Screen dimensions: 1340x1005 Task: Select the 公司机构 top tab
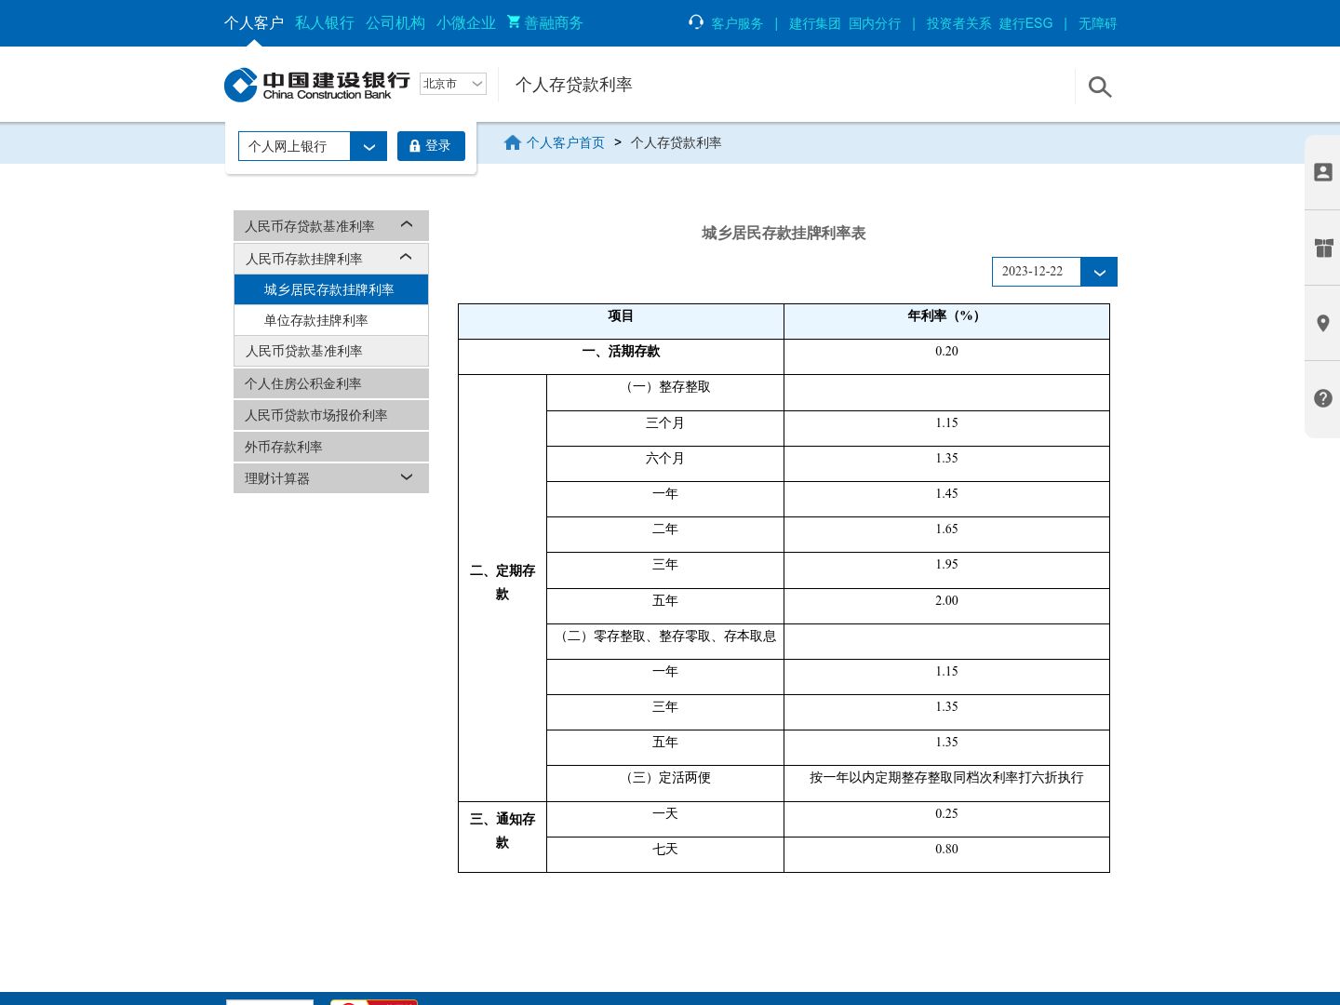[395, 22]
